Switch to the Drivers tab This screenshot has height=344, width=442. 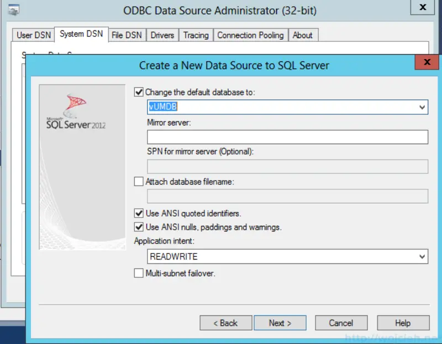[162, 34]
